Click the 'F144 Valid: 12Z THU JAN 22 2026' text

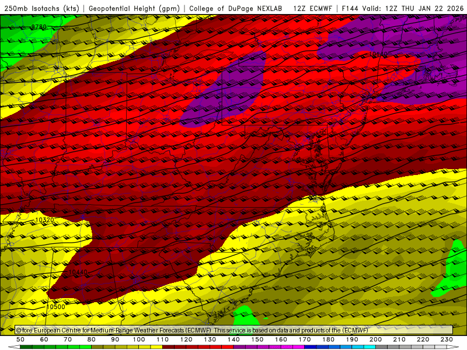tap(403, 9)
